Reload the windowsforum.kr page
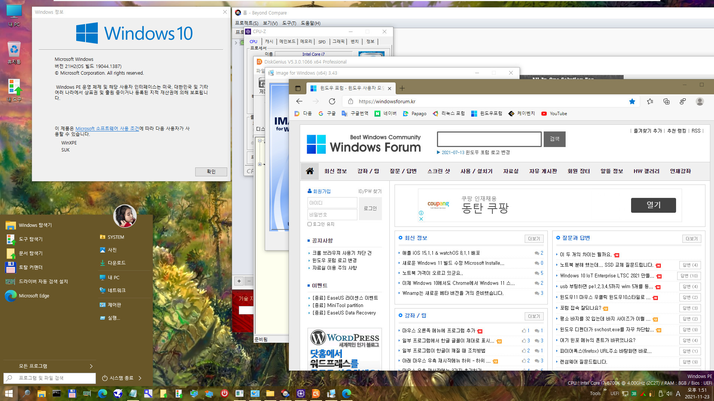 click(332, 101)
